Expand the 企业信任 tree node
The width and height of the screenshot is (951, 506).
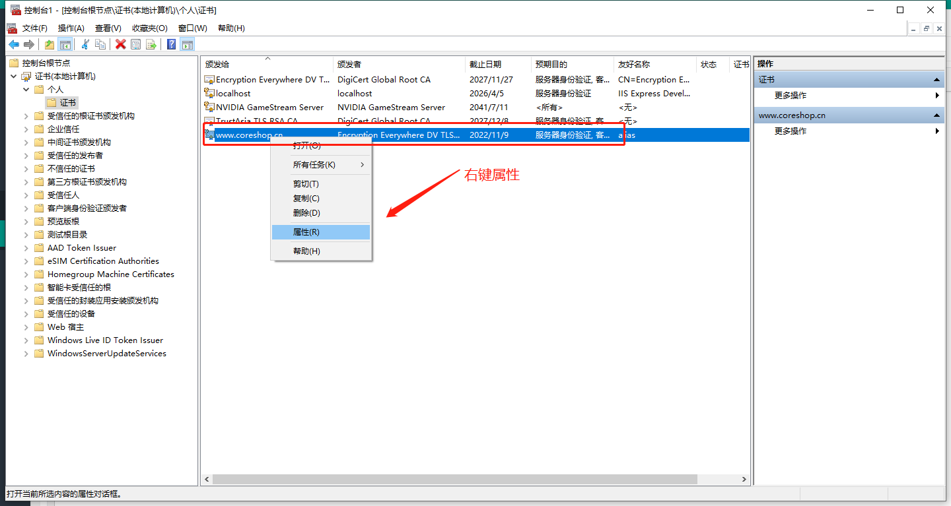26,129
